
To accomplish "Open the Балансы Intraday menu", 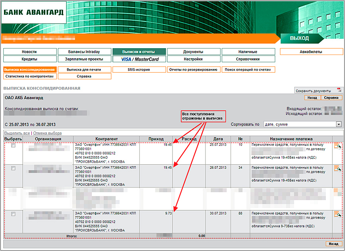I will (84, 52).
